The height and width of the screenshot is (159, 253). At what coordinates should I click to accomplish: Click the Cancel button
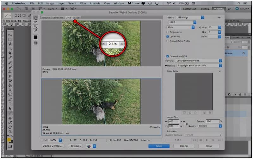pyautogui.click(x=184, y=146)
